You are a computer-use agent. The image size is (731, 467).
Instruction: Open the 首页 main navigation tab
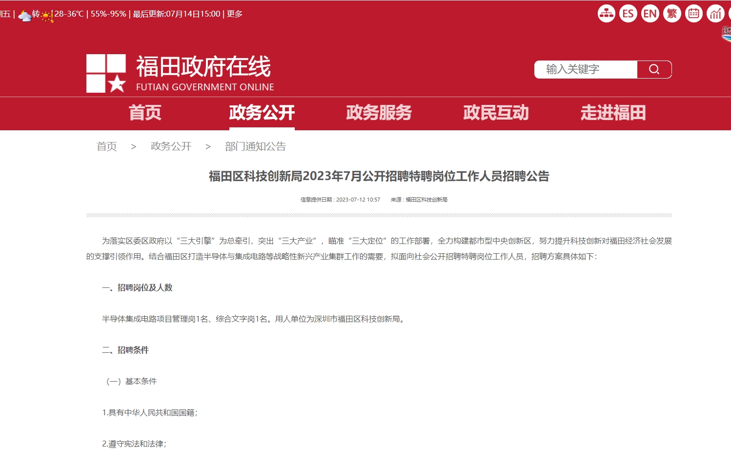pos(145,113)
